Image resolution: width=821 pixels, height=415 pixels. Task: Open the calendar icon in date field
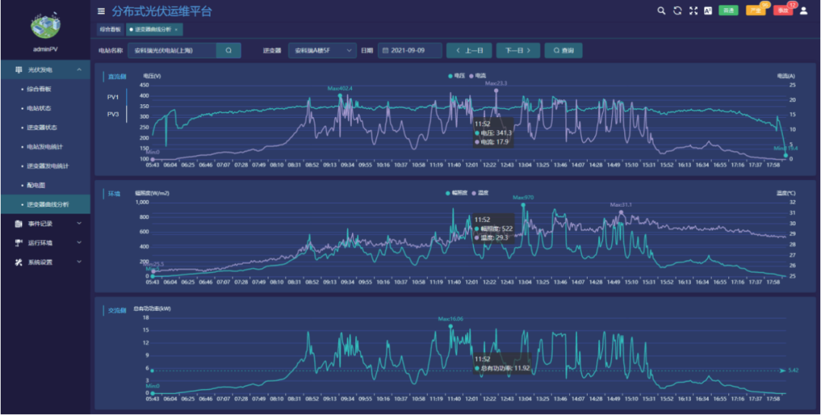pos(385,50)
